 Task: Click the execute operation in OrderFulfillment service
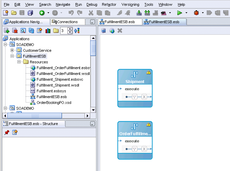coord(132,141)
